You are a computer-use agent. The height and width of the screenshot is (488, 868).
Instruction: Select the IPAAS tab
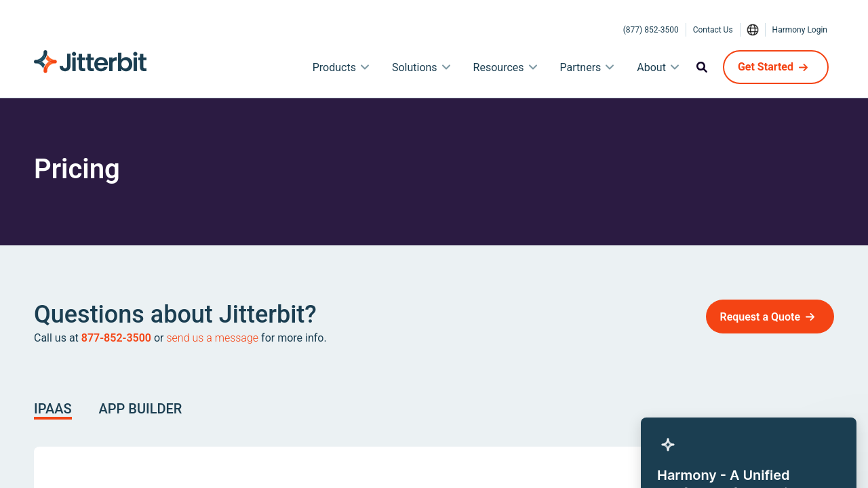click(x=53, y=409)
